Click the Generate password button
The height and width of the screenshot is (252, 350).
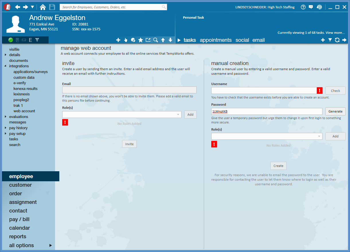[335, 111]
